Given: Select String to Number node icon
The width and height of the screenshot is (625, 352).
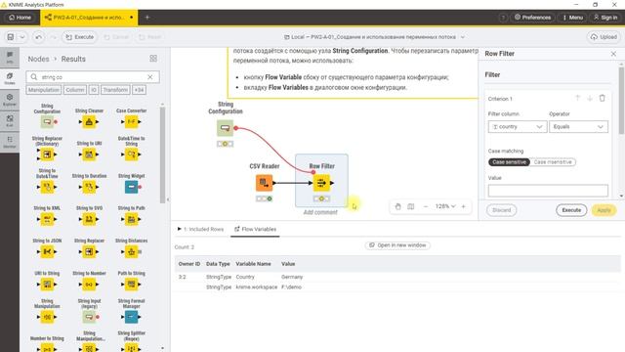Looking at the screenshot, I should pos(89,285).
